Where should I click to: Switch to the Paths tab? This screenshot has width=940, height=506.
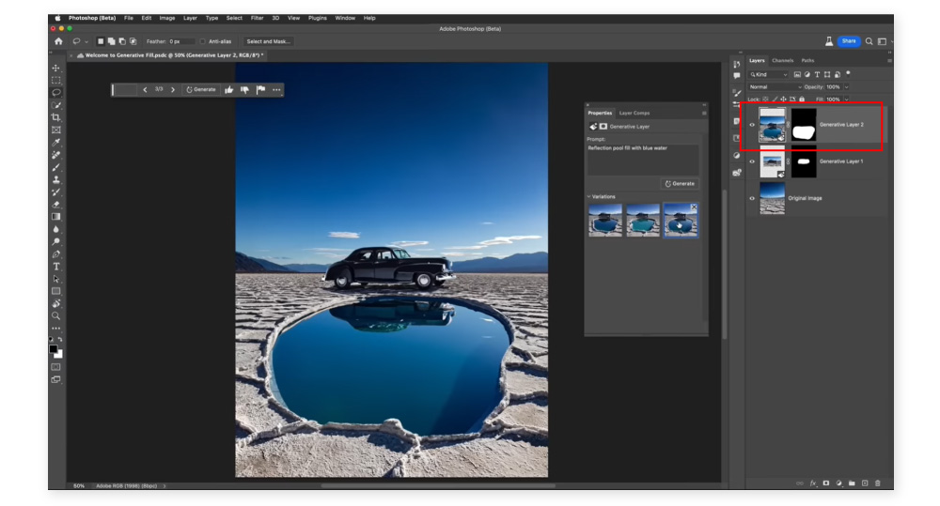pos(807,60)
